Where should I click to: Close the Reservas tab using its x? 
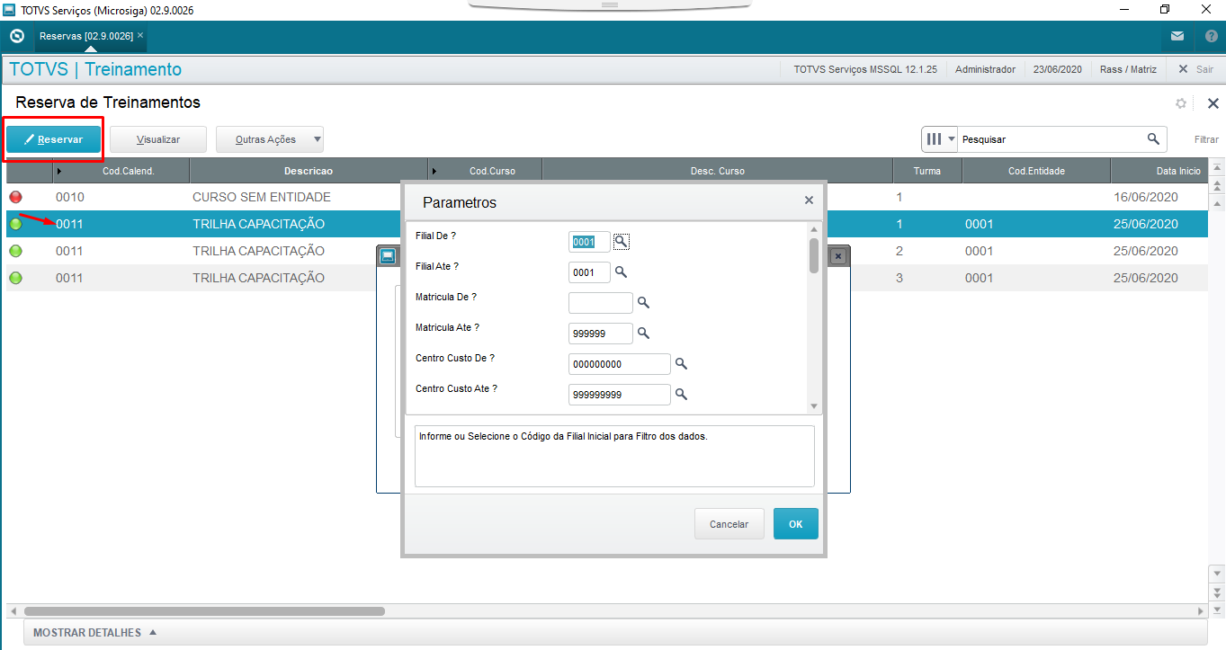[140, 36]
